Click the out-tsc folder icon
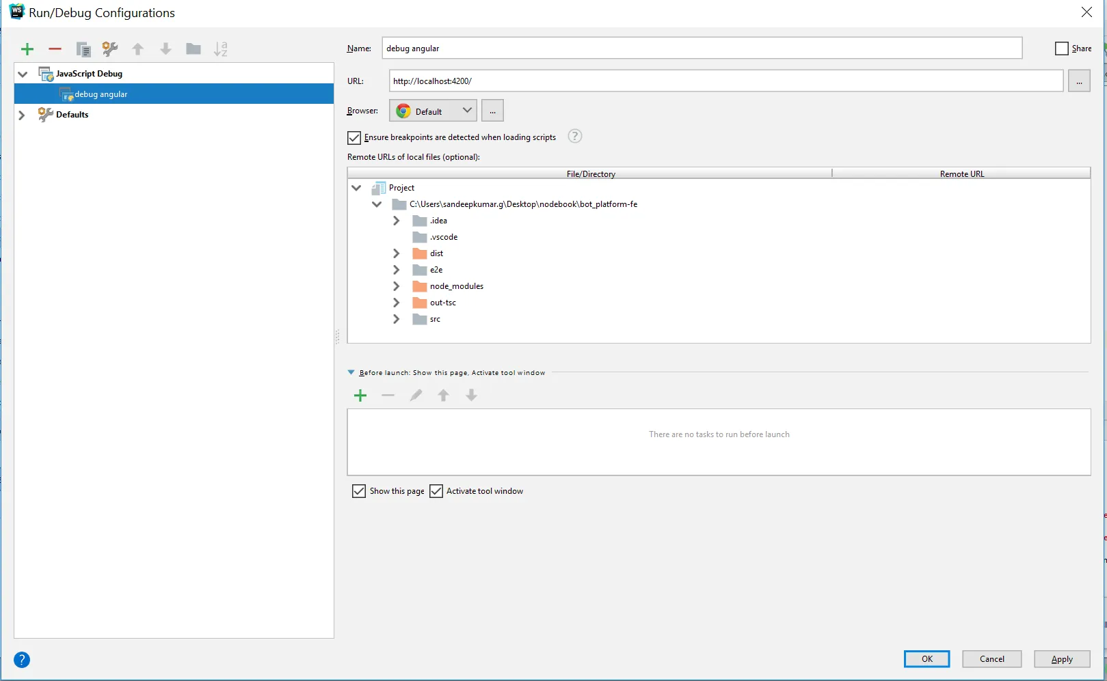The height and width of the screenshot is (681, 1107). click(420, 303)
